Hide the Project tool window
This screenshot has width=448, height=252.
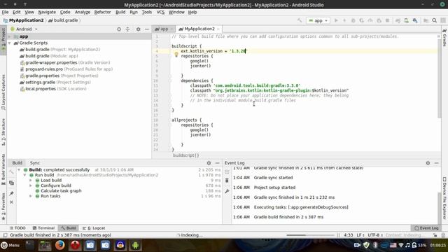click(x=147, y=29)
